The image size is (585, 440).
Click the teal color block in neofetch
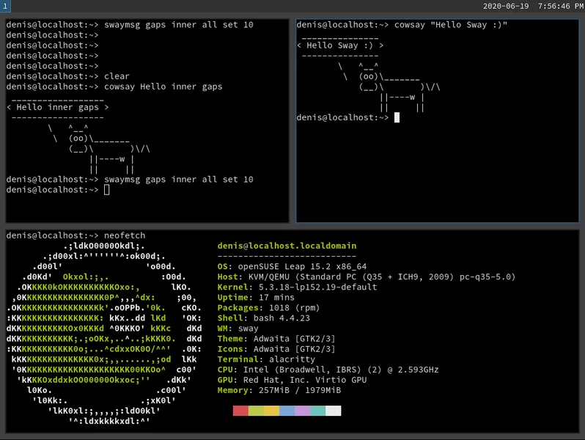click(317, 411)
